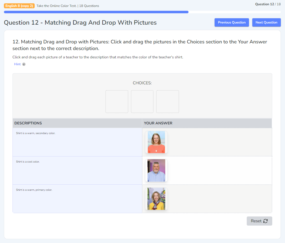This screenshot has width=285, height=243.
Task: Go to the Previous Question
Action: (231, 22)
